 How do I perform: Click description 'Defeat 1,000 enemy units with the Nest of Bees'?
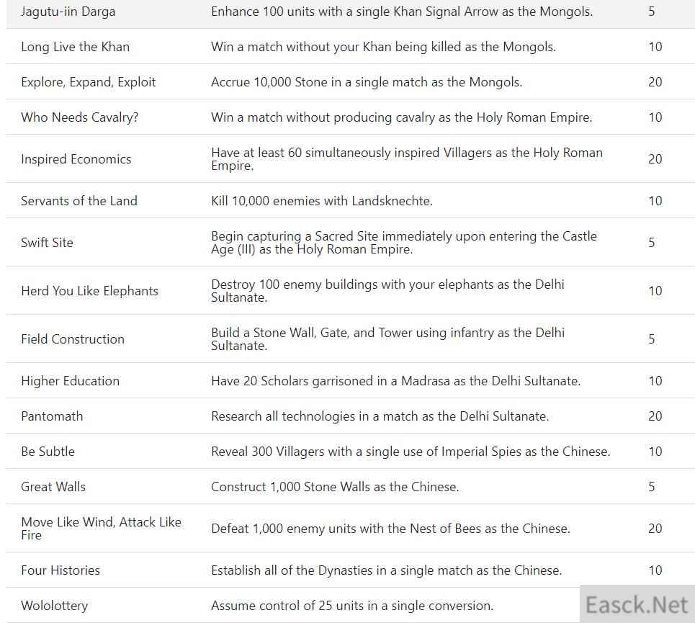pos(390,528)
